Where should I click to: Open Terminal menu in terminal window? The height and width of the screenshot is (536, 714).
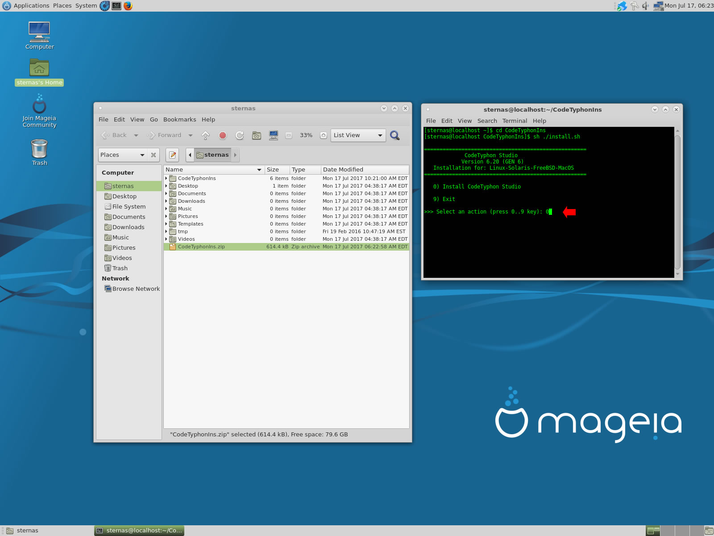click(515, 121)
